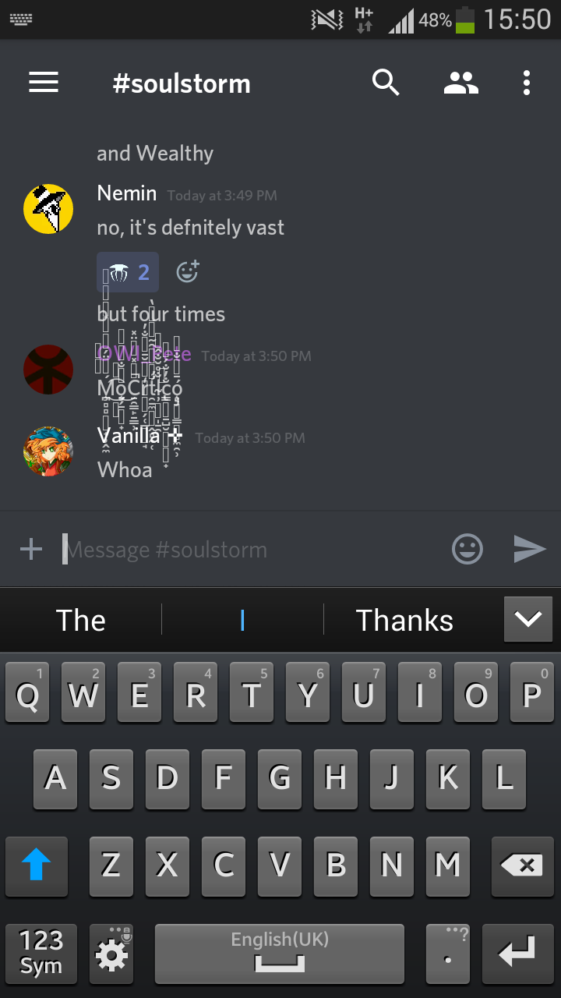The image size is (561, 998).
Task: Choose the "Thanks" word suggestion
Action: [x=404, y=621]
